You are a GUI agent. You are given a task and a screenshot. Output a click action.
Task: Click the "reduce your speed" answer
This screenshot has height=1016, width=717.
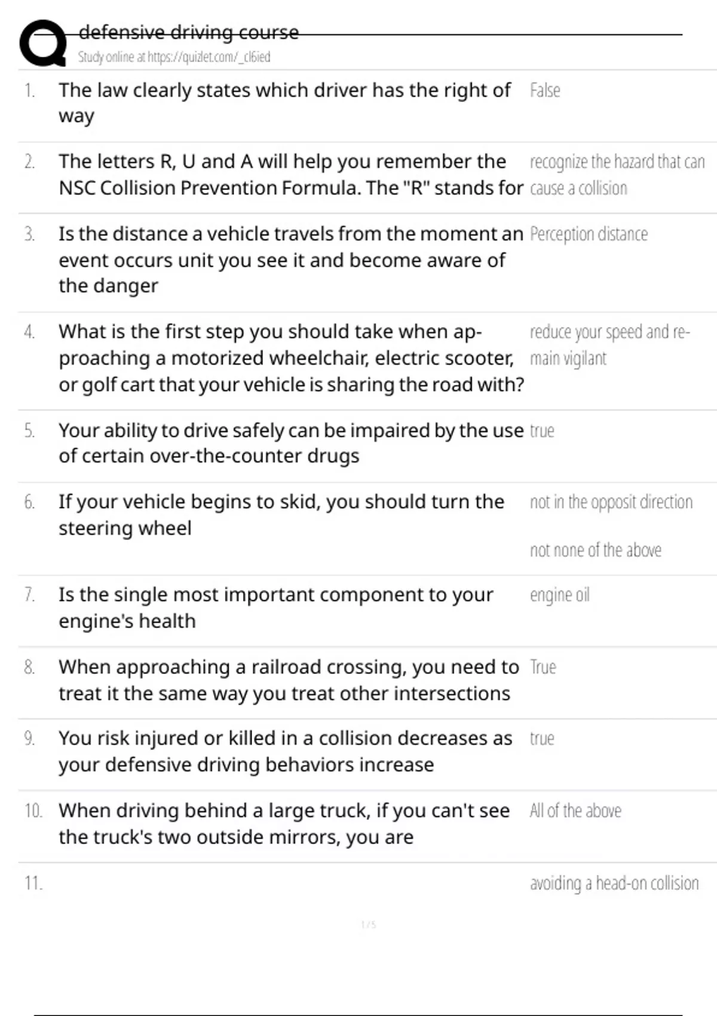click(609, 345)
